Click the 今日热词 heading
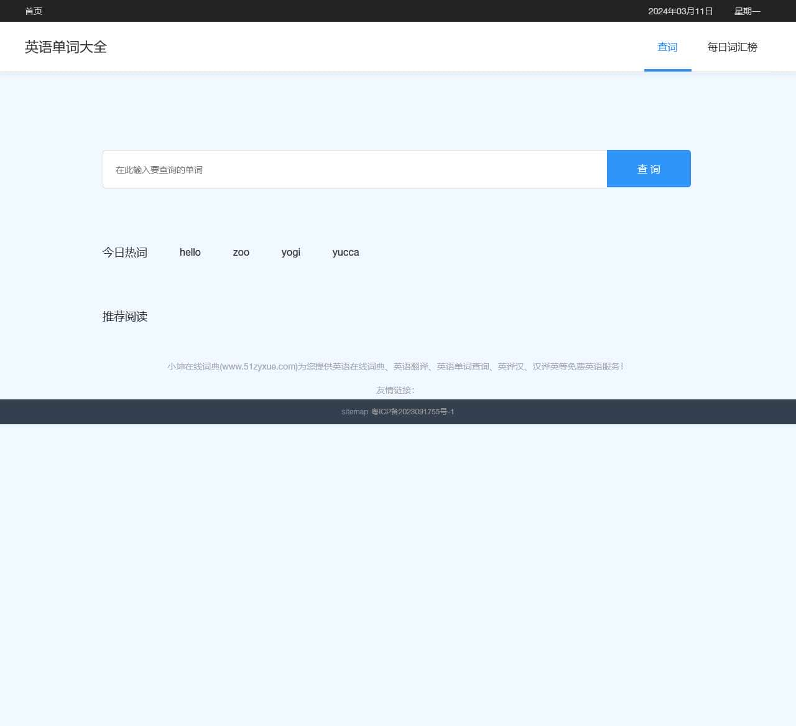The height and width of the screenshot is (726, 796). pos(125,252)
